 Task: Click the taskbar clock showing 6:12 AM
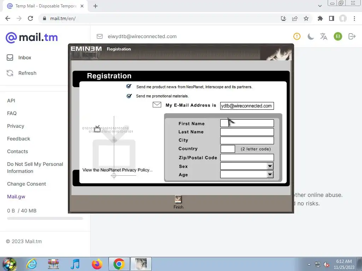point(344,264)
